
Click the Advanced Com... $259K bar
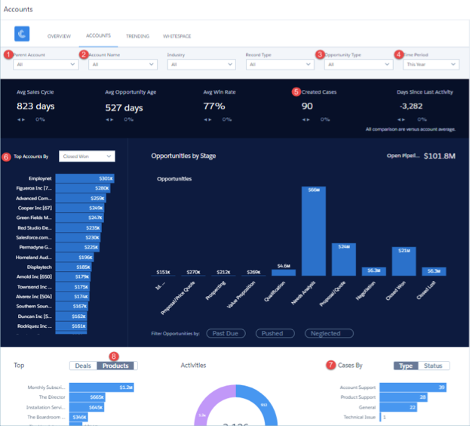(x=81, y=199)
